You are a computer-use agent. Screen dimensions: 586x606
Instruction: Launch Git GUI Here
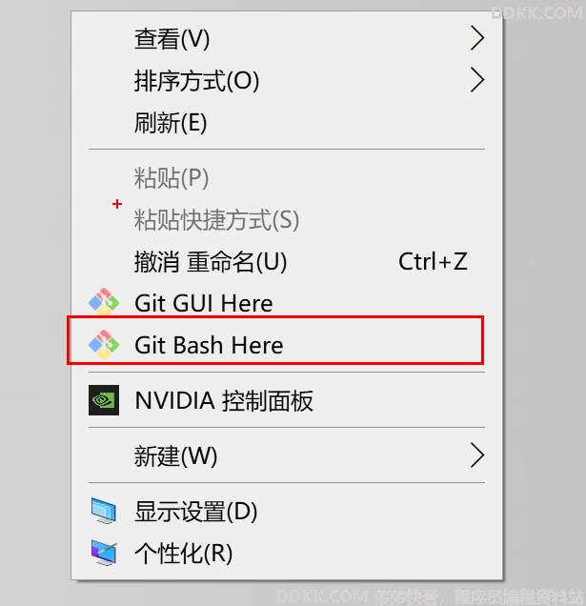[x=287, y=303]
